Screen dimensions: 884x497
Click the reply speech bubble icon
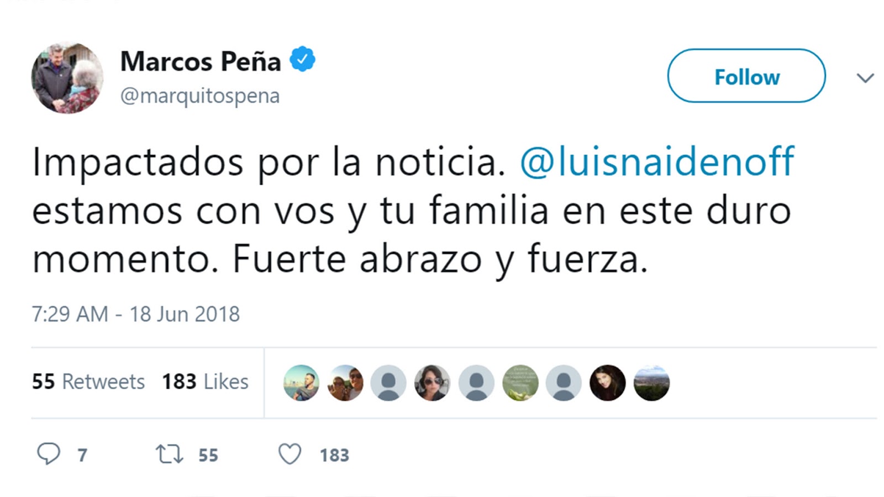pyautogui.click(x=49, y=454)
